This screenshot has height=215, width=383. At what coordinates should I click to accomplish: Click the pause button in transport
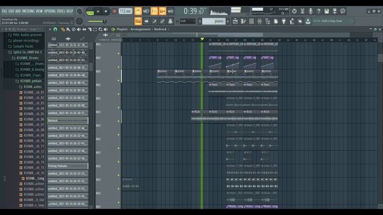98,11
